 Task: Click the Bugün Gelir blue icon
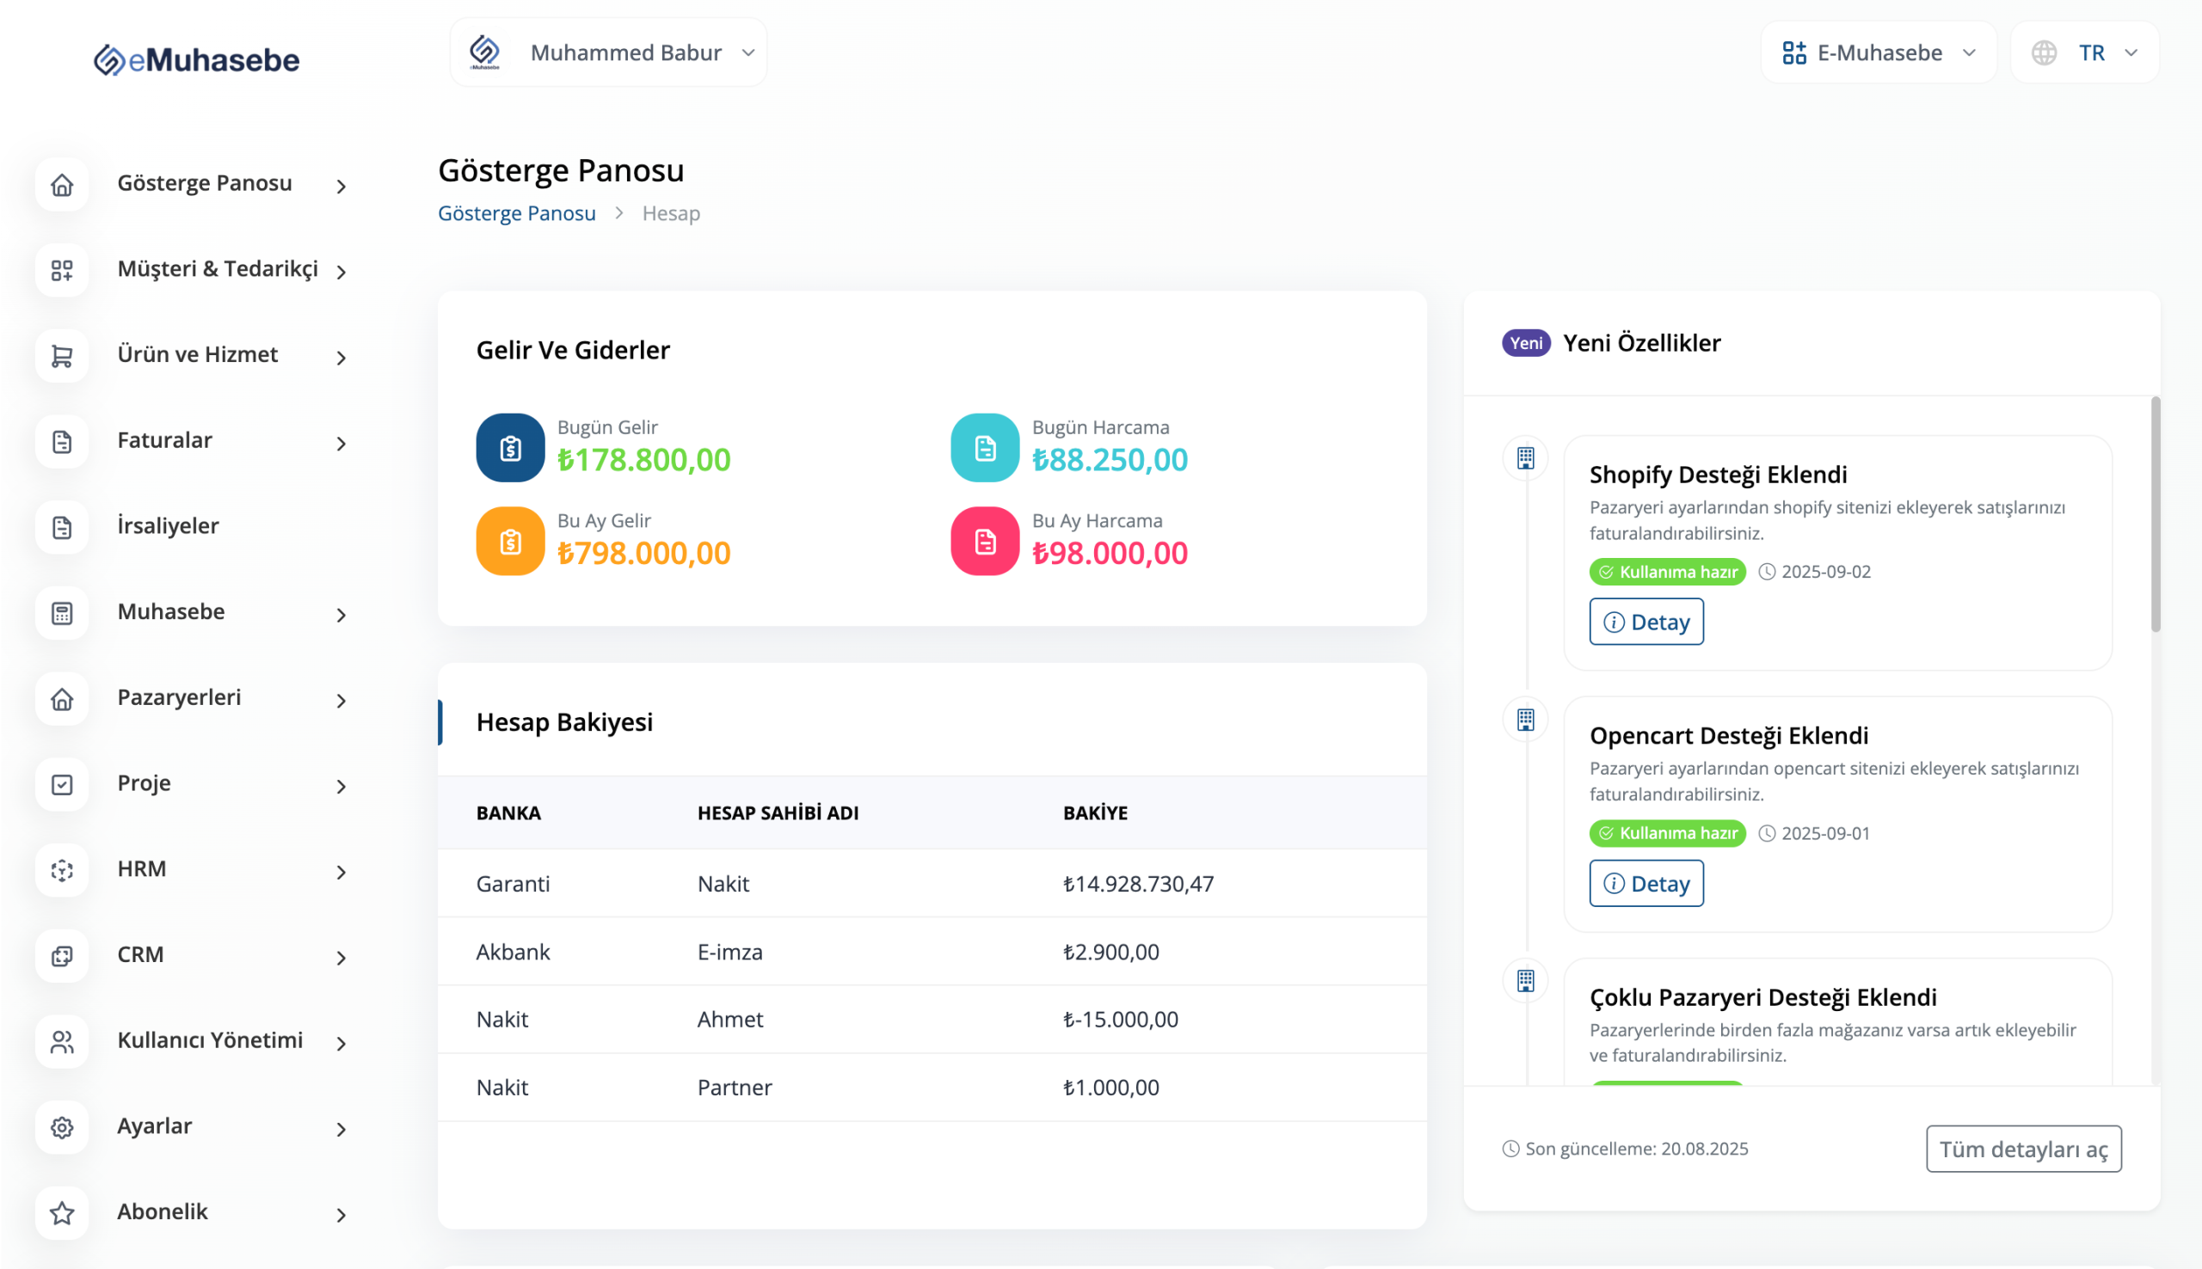coord(510,448)
